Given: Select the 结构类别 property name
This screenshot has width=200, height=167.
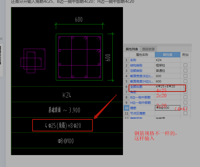Looking at the screenshot, I should click(x=136, y=65).
